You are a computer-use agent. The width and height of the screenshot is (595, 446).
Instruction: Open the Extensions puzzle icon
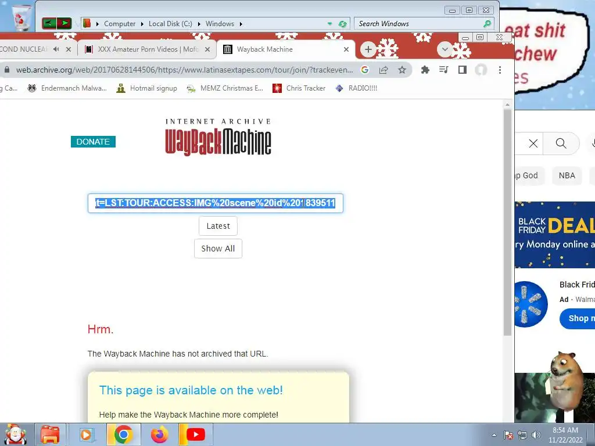click(425, 70)
